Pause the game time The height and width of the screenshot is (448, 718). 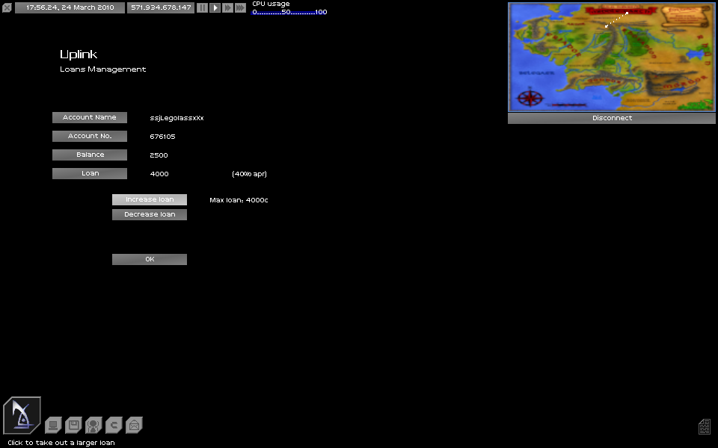202,7
